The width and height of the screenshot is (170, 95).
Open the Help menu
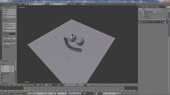click(x=23, y=4)
